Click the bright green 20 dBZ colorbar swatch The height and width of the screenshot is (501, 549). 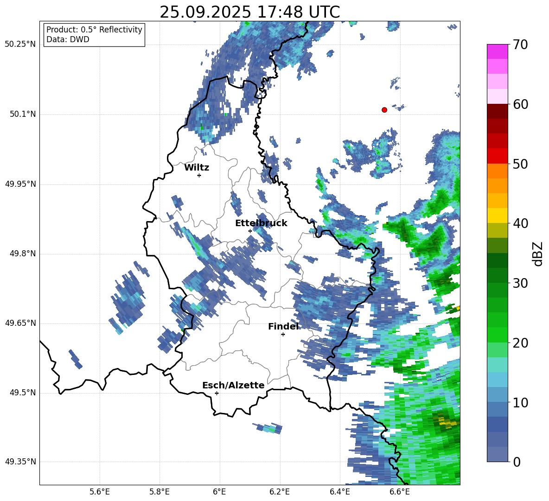click(498, 335)
